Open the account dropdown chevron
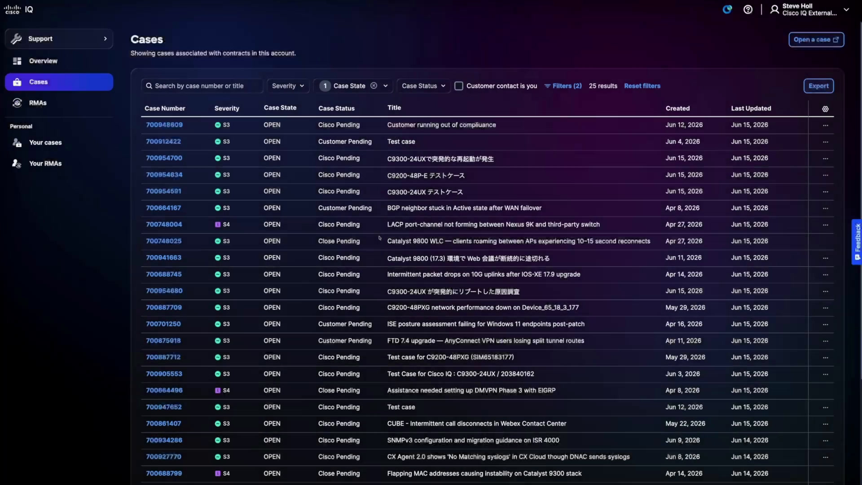The width and height of the screenshot is (862, 485). click(x=846, y=9)
